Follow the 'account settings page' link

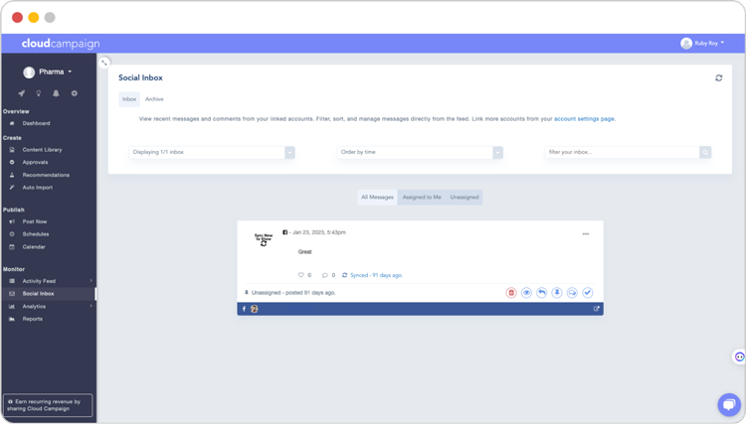584,119
